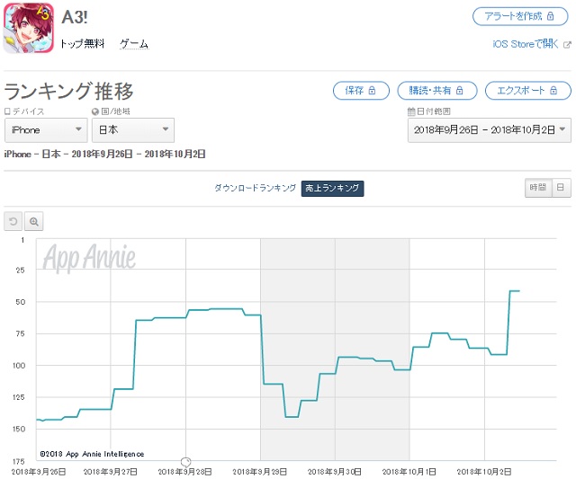Toggle the 時間 hourly view

point(538,188)
